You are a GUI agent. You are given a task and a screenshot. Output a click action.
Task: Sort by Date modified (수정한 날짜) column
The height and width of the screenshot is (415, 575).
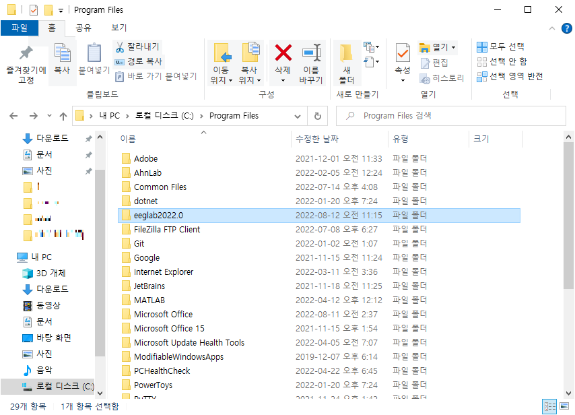(x=339, y=139)
